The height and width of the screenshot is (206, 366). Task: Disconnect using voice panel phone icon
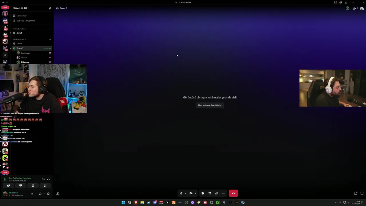(48, 179)
